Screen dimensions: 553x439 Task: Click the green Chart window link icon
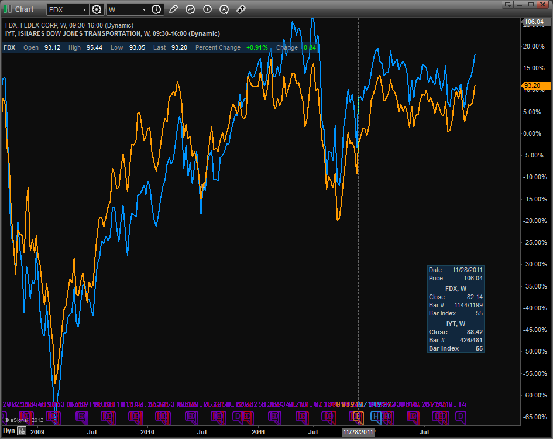7,9
